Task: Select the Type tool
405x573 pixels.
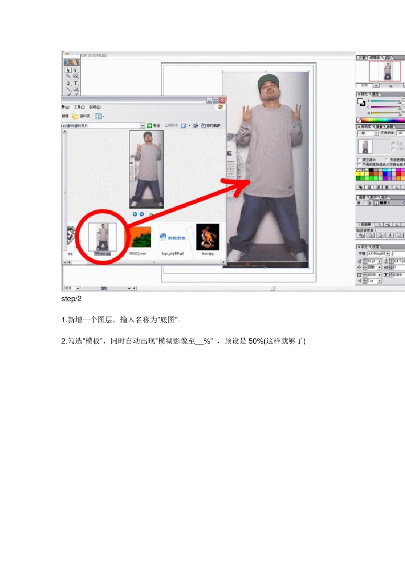Action: [x=75, y=83]
